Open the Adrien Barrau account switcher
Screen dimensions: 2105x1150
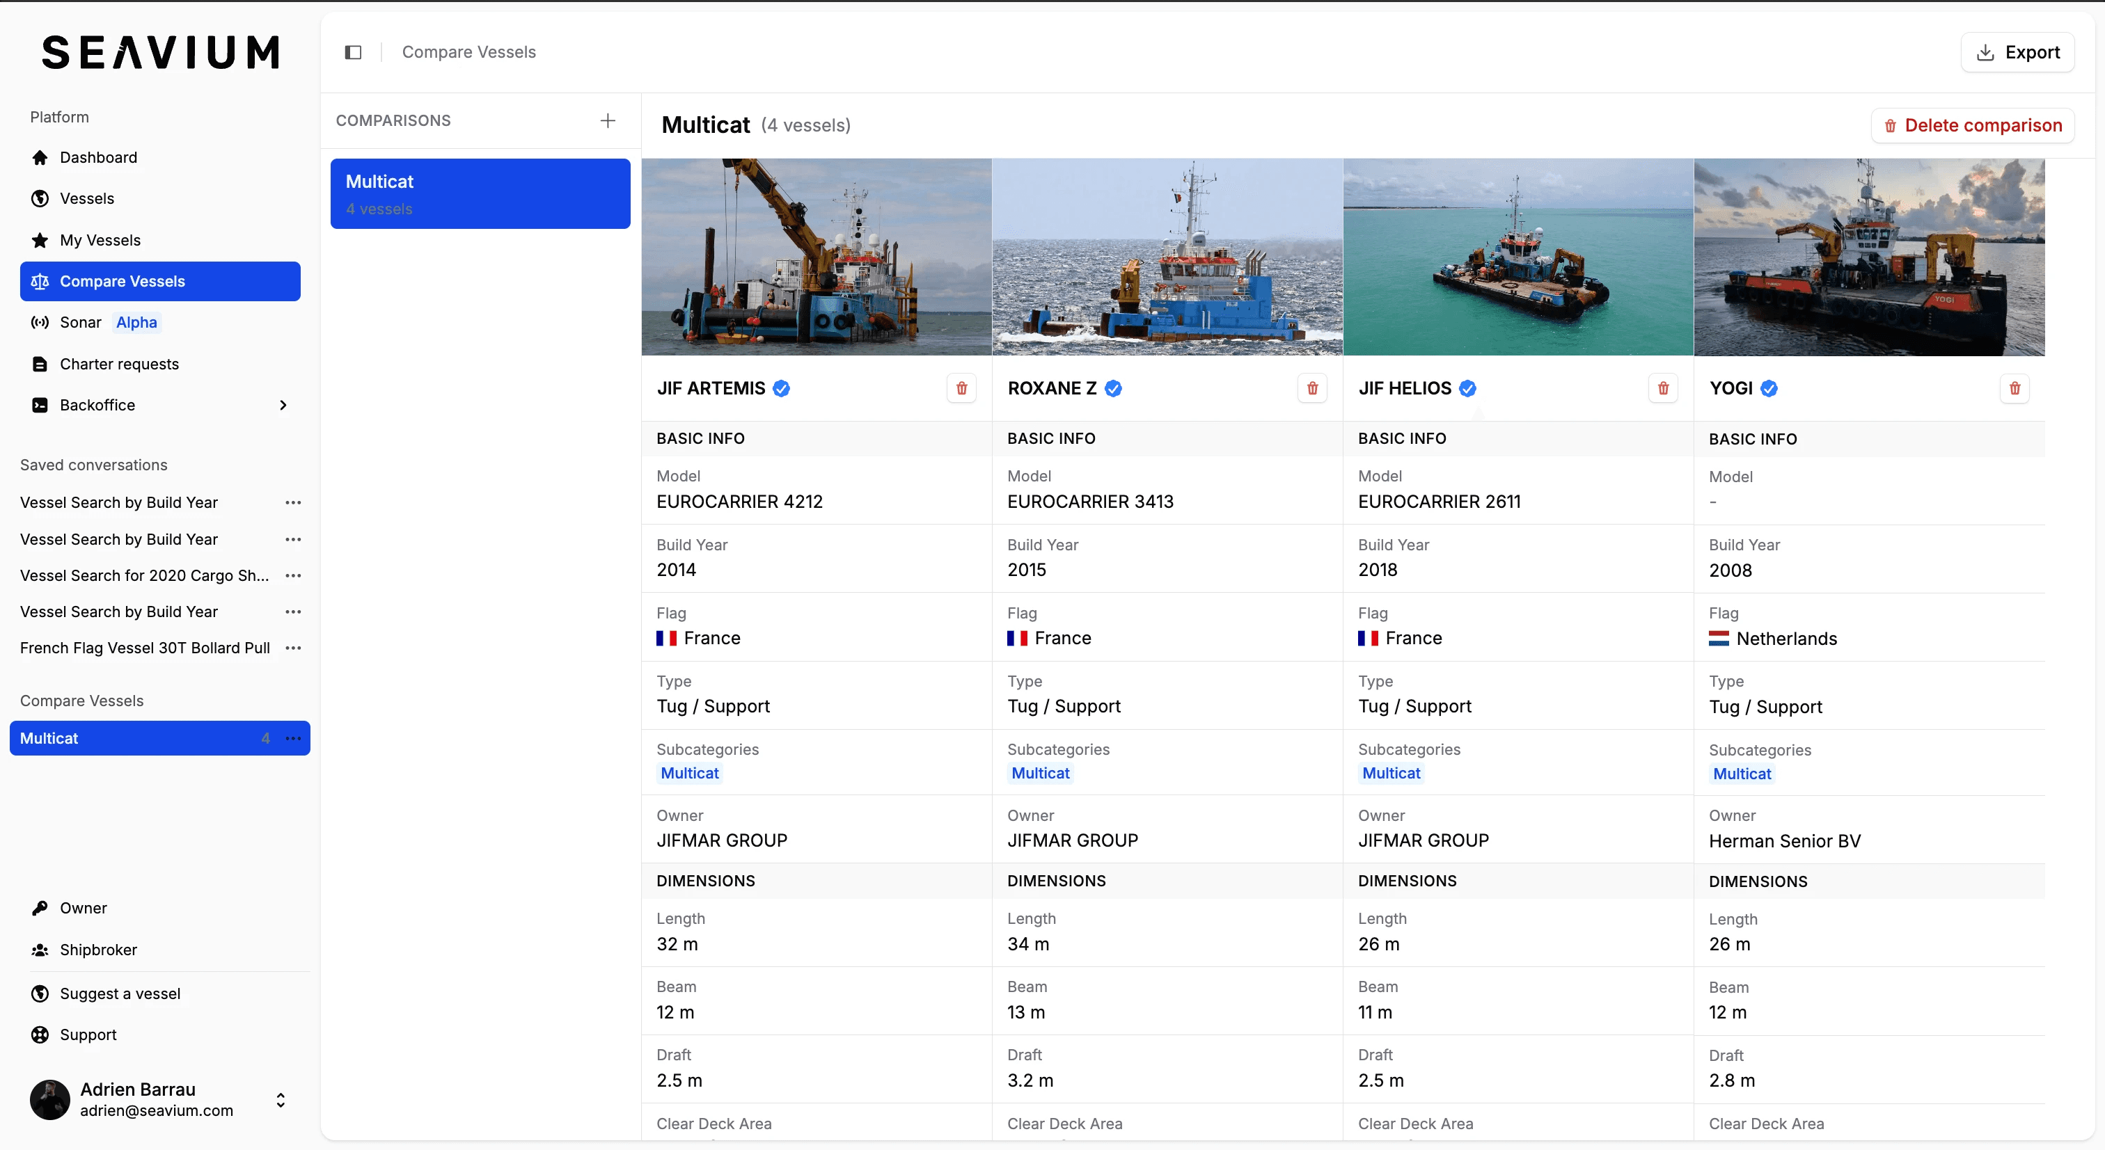[x=279, y=1099]
